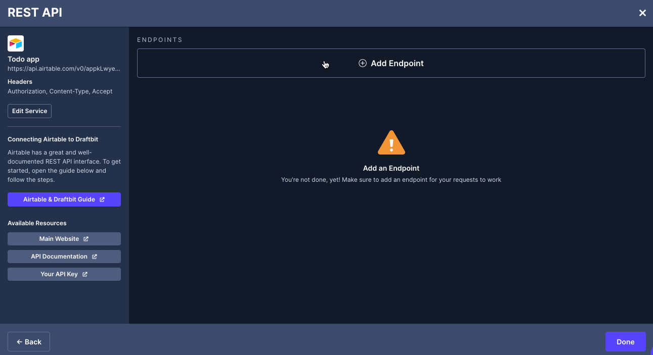Screen dimensions: 653x355
Task: Click the Headers label
Action: [20, 82]
